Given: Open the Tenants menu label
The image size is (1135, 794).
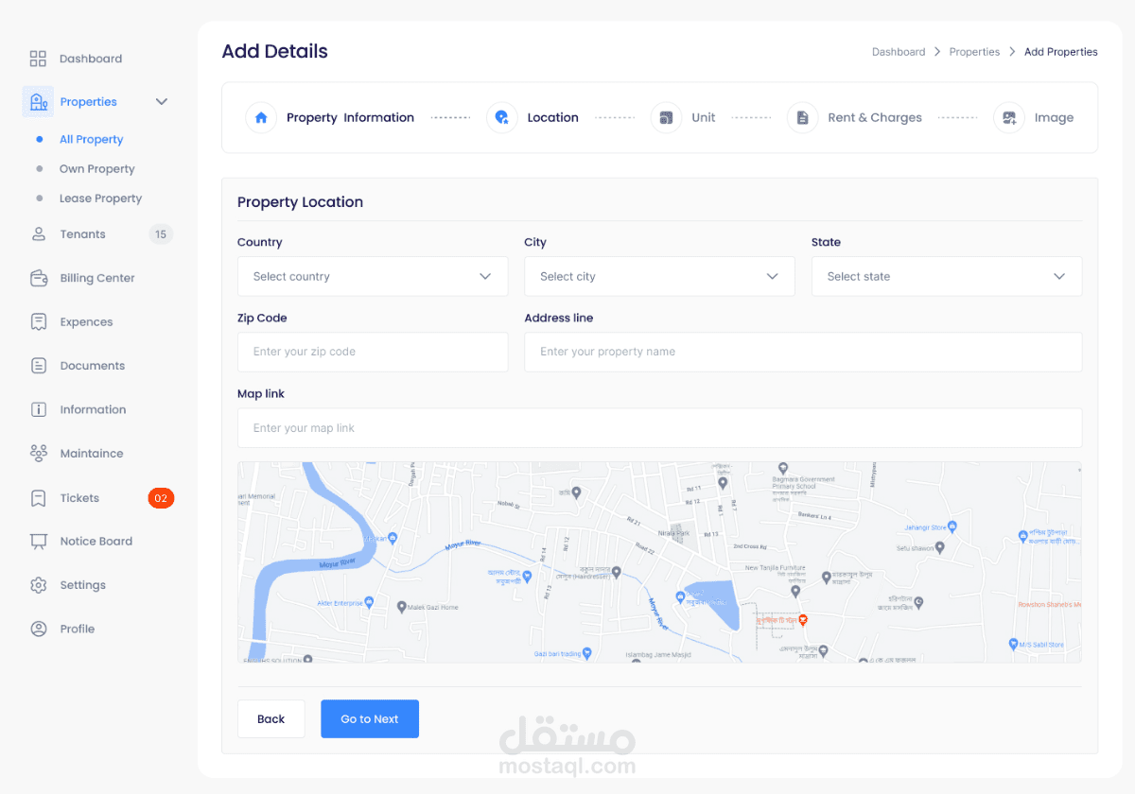Looking at the screenshot, I should click(x=83, y=233).
